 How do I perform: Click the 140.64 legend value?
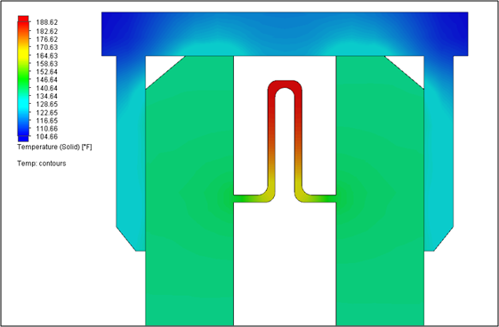pyautogui.click(x=47, y=88)
